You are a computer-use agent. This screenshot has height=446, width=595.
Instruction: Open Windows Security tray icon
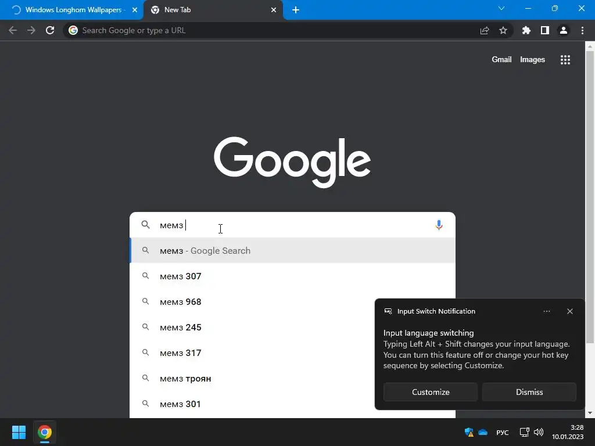(x=469, y=432)
